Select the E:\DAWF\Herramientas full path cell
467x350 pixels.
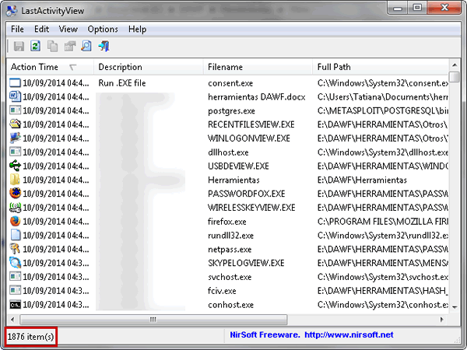[362, 180]
